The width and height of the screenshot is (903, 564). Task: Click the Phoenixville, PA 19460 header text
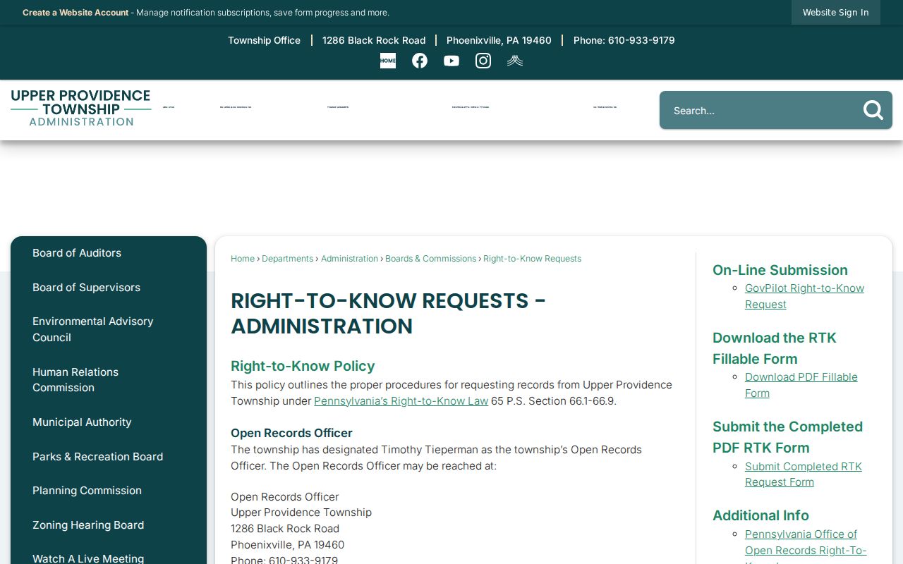499,40
